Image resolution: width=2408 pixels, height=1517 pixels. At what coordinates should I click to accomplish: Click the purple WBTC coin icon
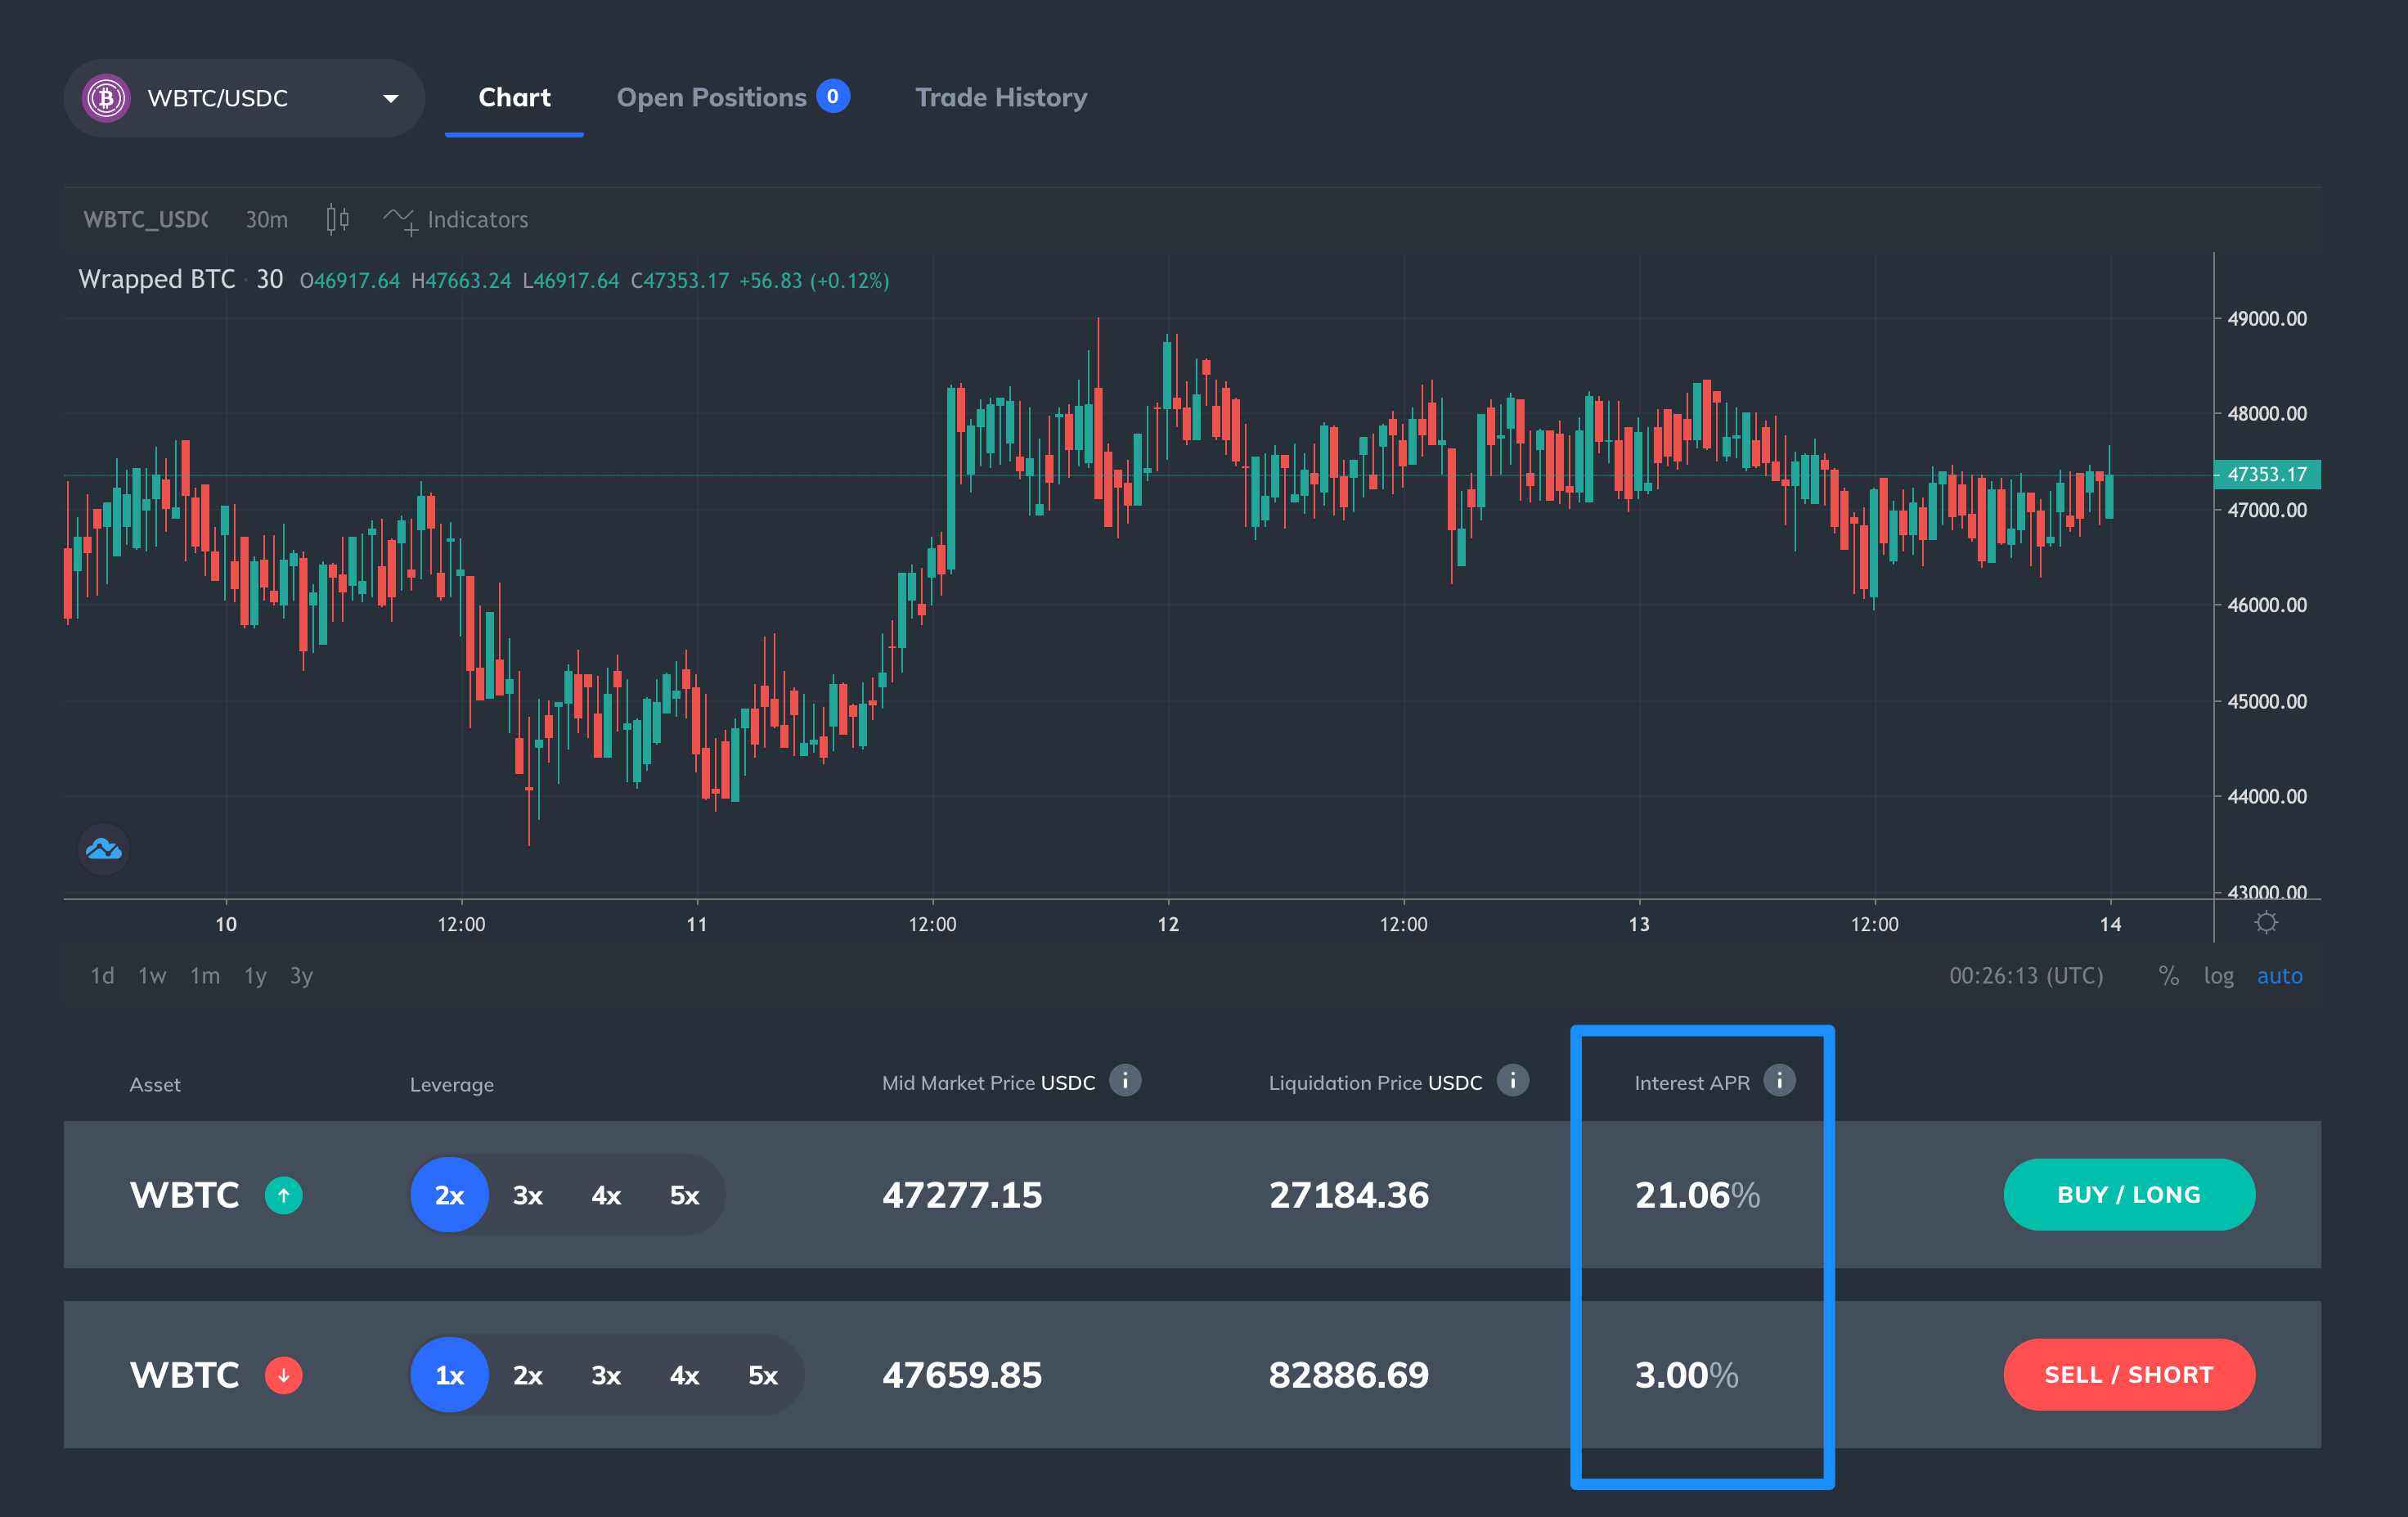click(x=106, y=98)
